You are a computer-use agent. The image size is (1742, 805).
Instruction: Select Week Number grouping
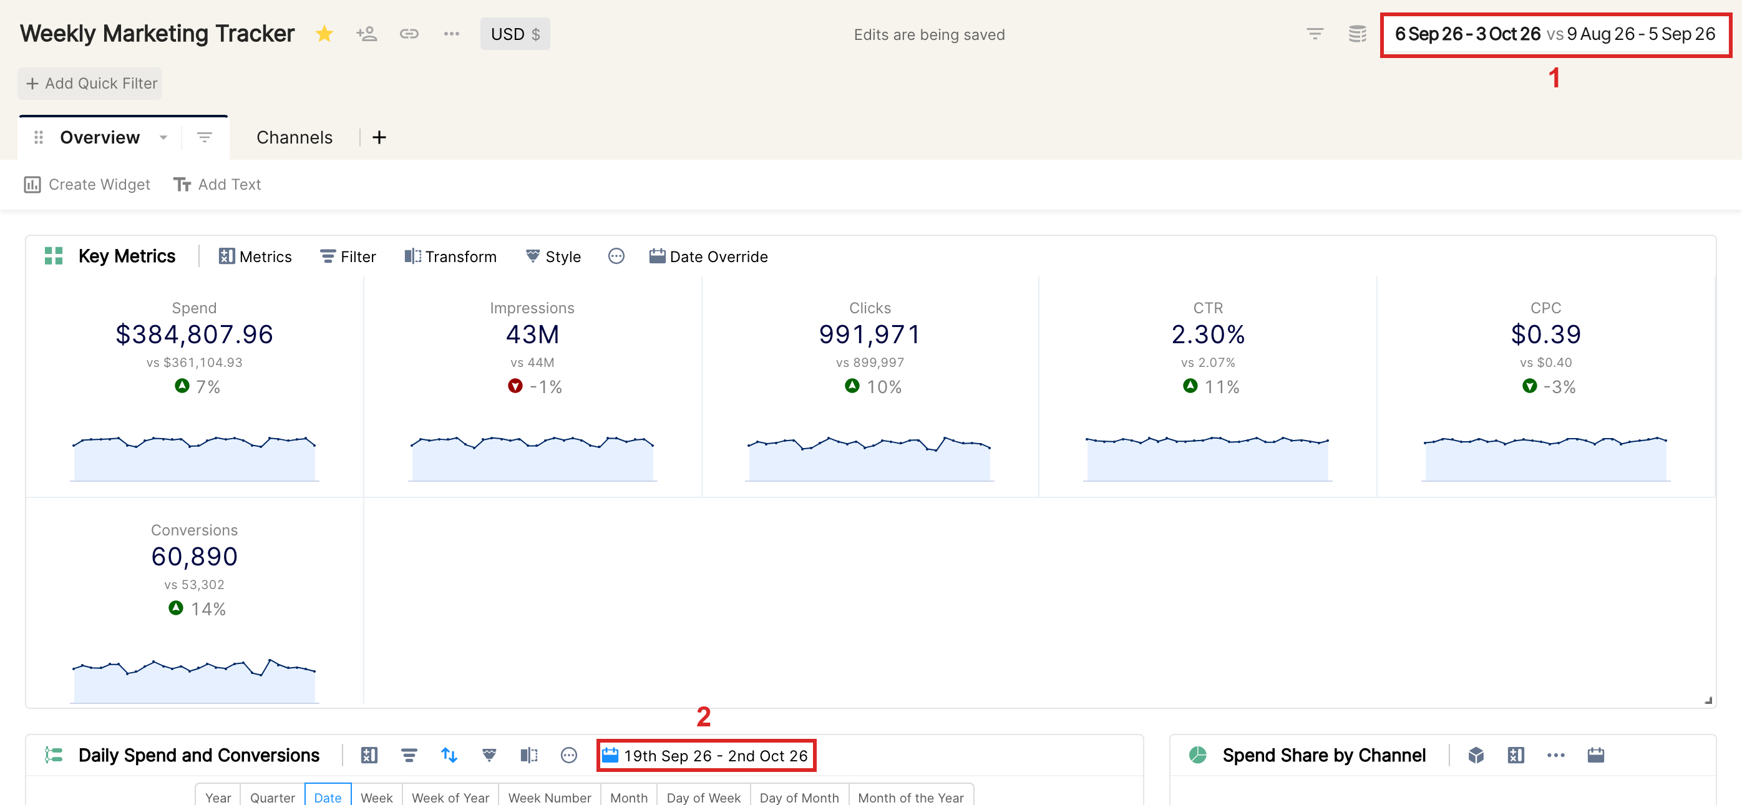(x=550, y=796)
